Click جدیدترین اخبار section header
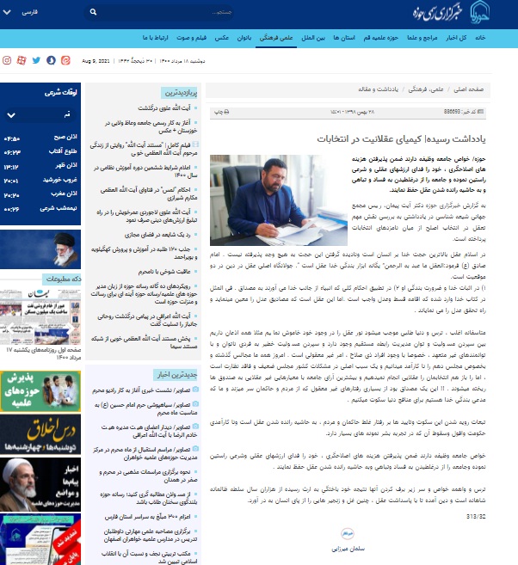This screenshot has width=518, height=565. (176, 375)
